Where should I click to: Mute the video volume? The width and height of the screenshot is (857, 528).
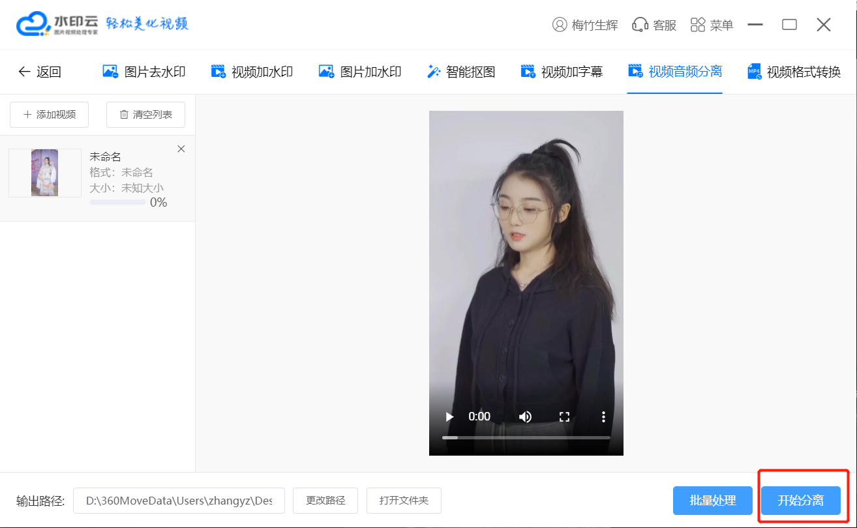525,417
